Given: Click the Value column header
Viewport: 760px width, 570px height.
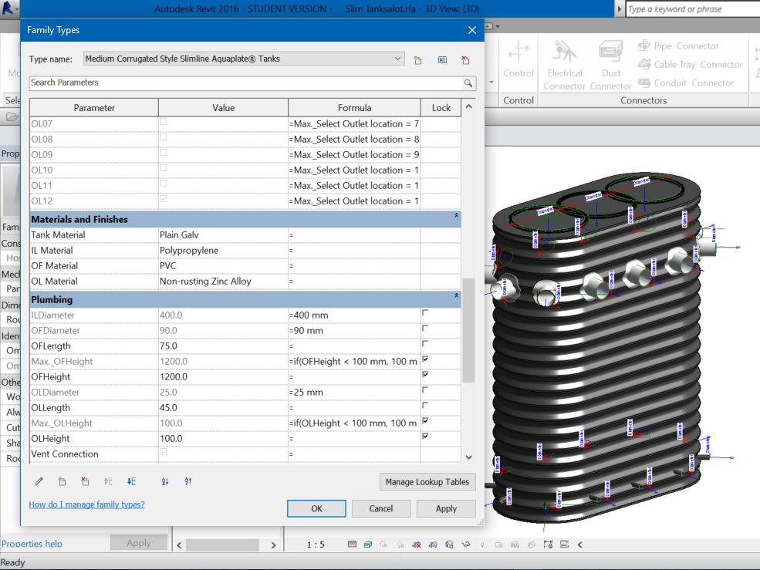Looking at the screenshot, I should pos(224,108).
